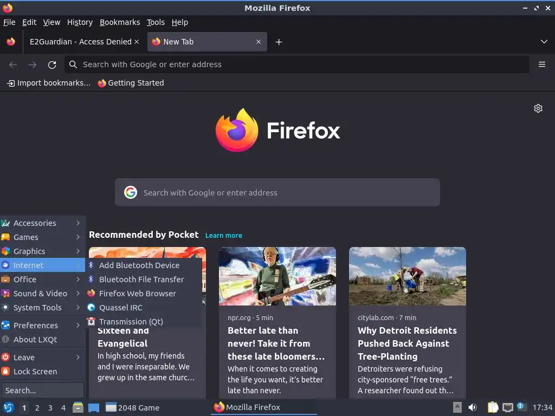Expand the Games submenu
Screen dimensions: 555x416
[42, 237]
